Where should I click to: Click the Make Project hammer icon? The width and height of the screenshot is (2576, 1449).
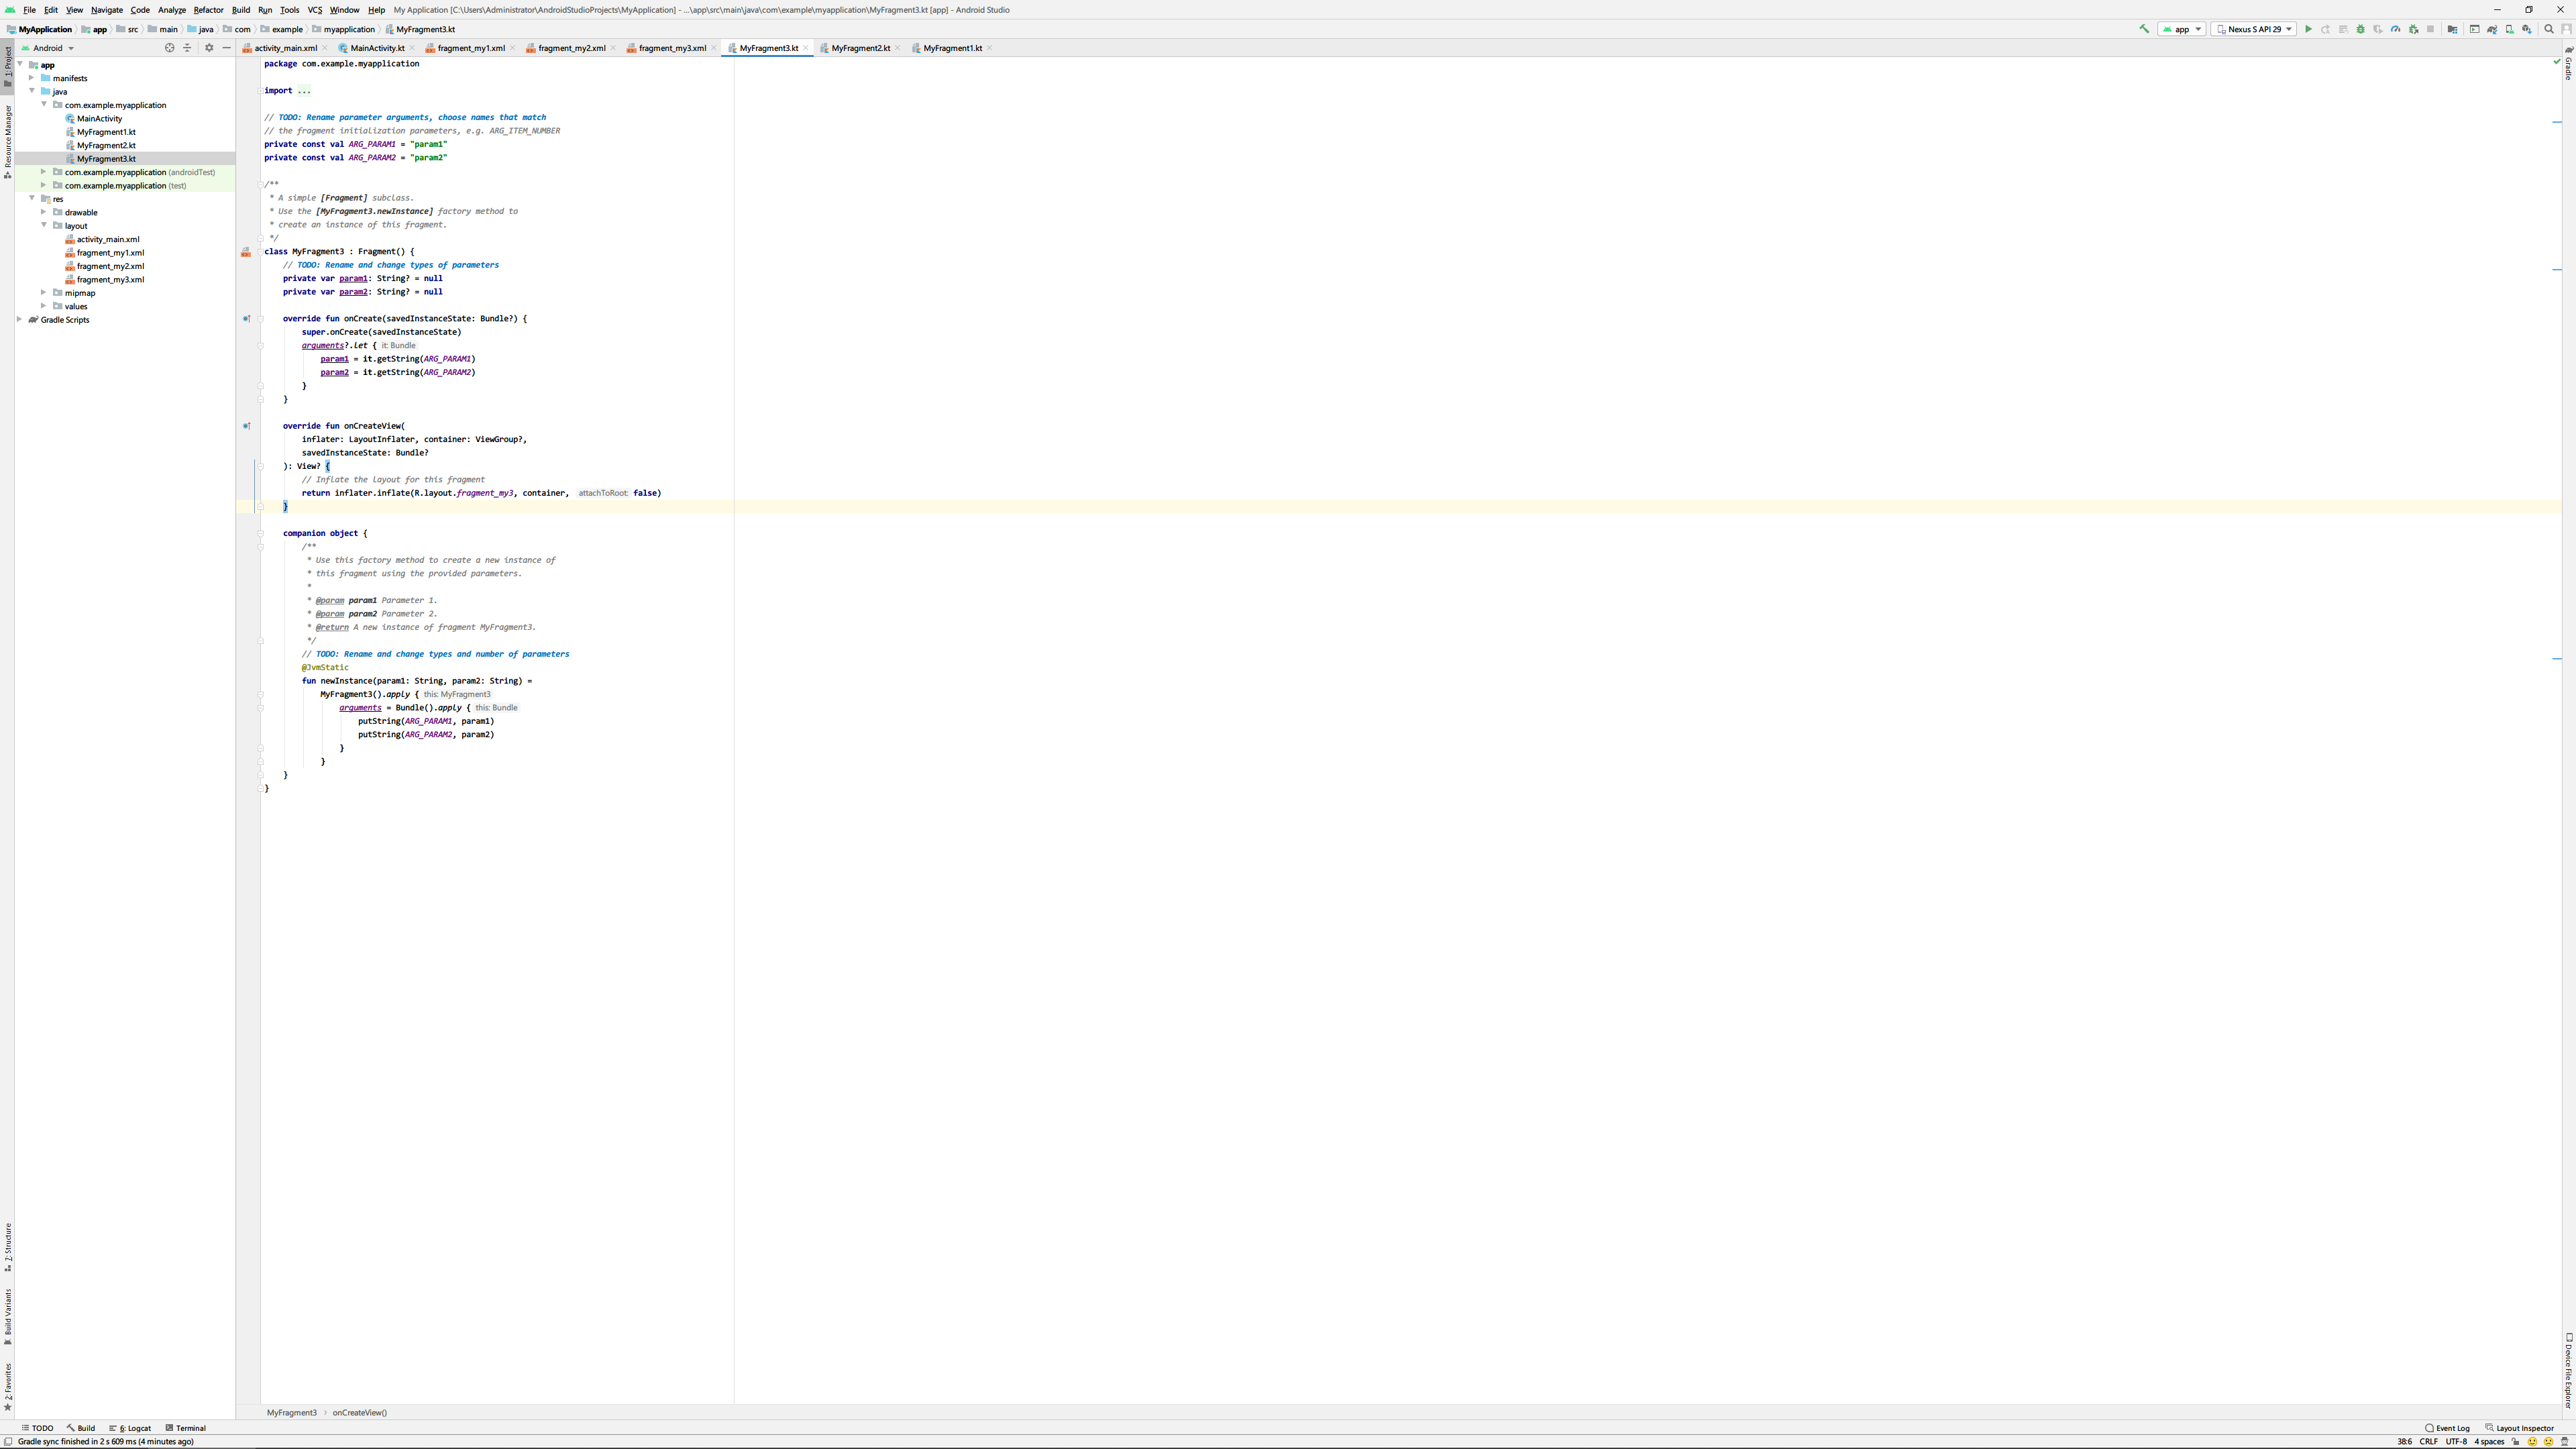[x=2144, y=29]
